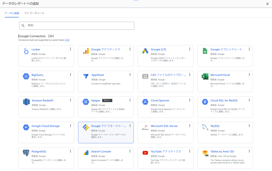The height and width of the screenshot is (171, 272).
Task: Switch to the マイ データソース tab
Action: point(34,13)
